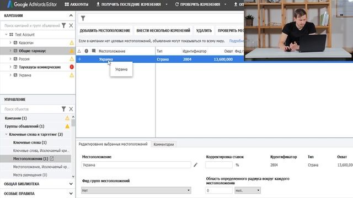Click the management list scroll-up arrow
The width and height of the screenshot is (353, 198).
[x=73, y=117]
